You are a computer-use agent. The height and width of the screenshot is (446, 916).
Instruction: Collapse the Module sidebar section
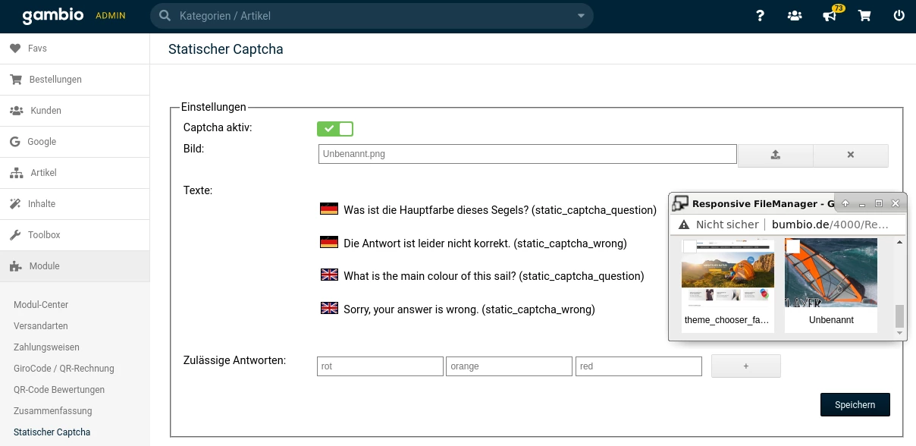74,266
